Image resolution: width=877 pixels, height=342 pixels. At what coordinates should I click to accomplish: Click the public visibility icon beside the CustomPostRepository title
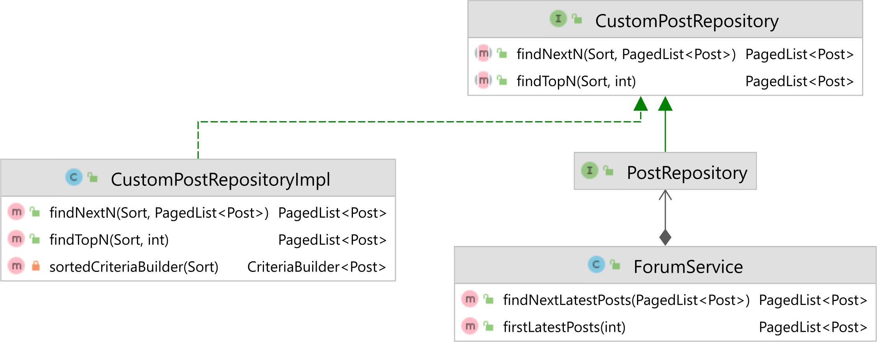(577, 18)
